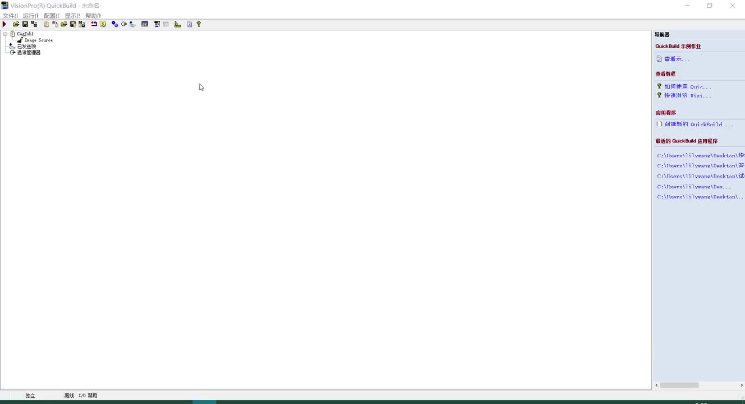This screenshot has width=745, height=404.
Task: Select 通讯管理器 in the tree
Action: point(29,52)
